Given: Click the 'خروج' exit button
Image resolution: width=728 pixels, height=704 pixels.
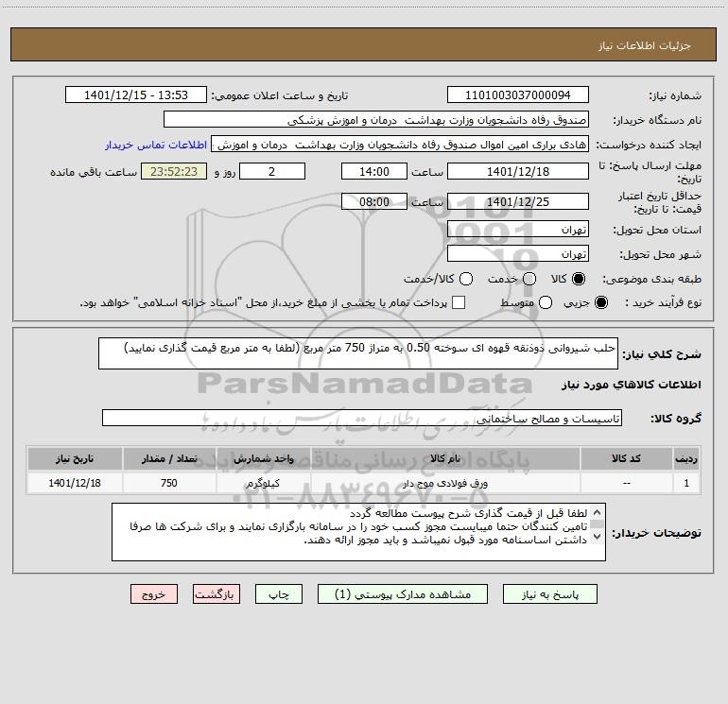Looking at the screenshot, I should pos(154,594).
